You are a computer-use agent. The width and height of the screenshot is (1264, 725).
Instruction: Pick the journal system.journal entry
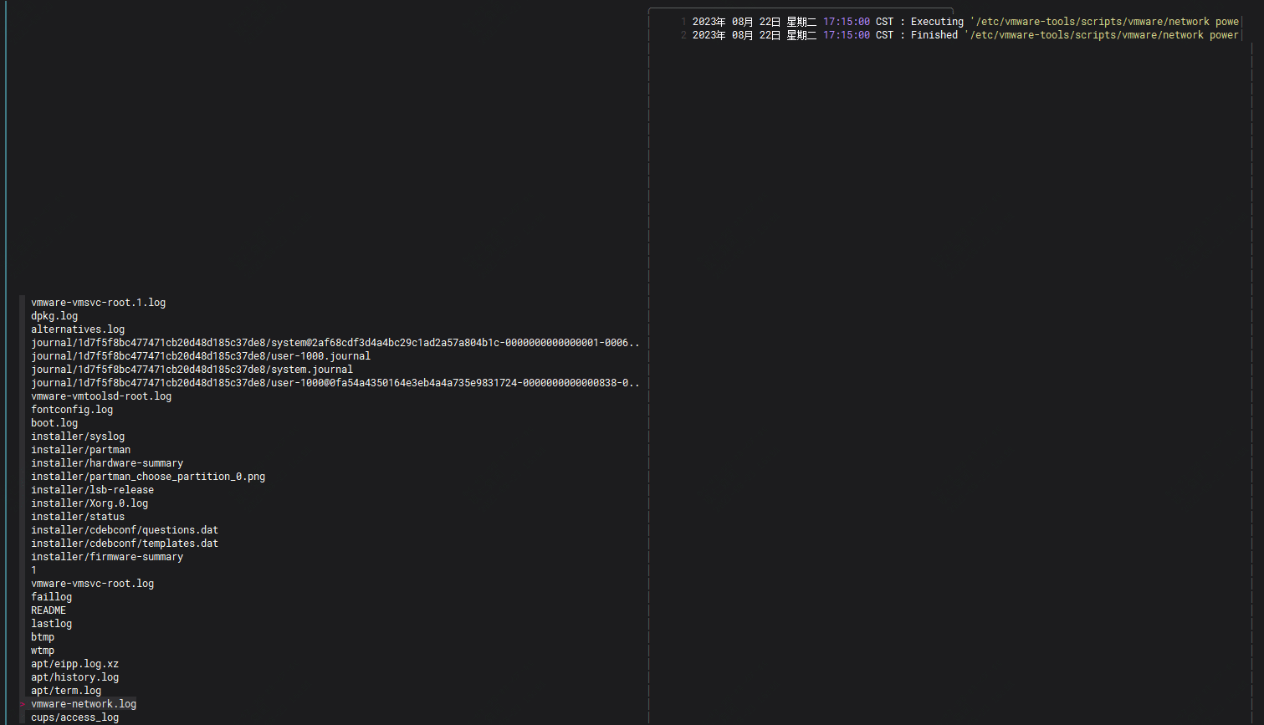click(x=192, y=370)
